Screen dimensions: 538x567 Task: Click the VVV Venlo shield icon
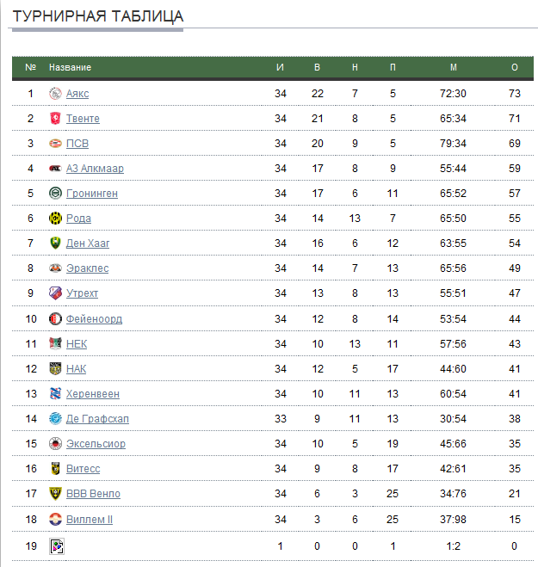tap(55, 494)
